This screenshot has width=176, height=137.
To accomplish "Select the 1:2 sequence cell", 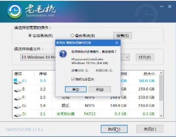I will coord(43,89).
